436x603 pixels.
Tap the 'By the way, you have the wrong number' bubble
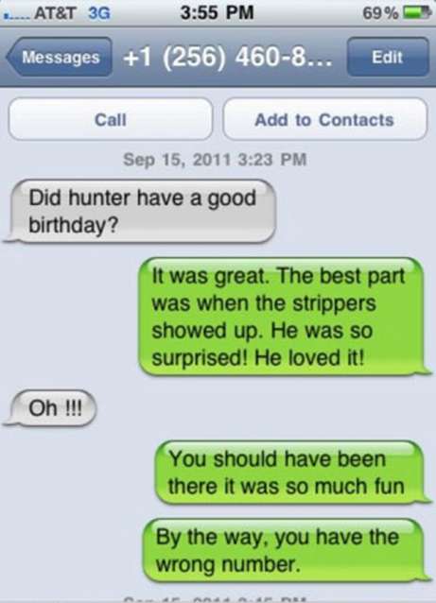click(x=287, y=550)
